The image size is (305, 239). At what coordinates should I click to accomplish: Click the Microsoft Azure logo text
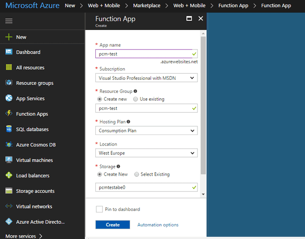click(x=32, y=5)
